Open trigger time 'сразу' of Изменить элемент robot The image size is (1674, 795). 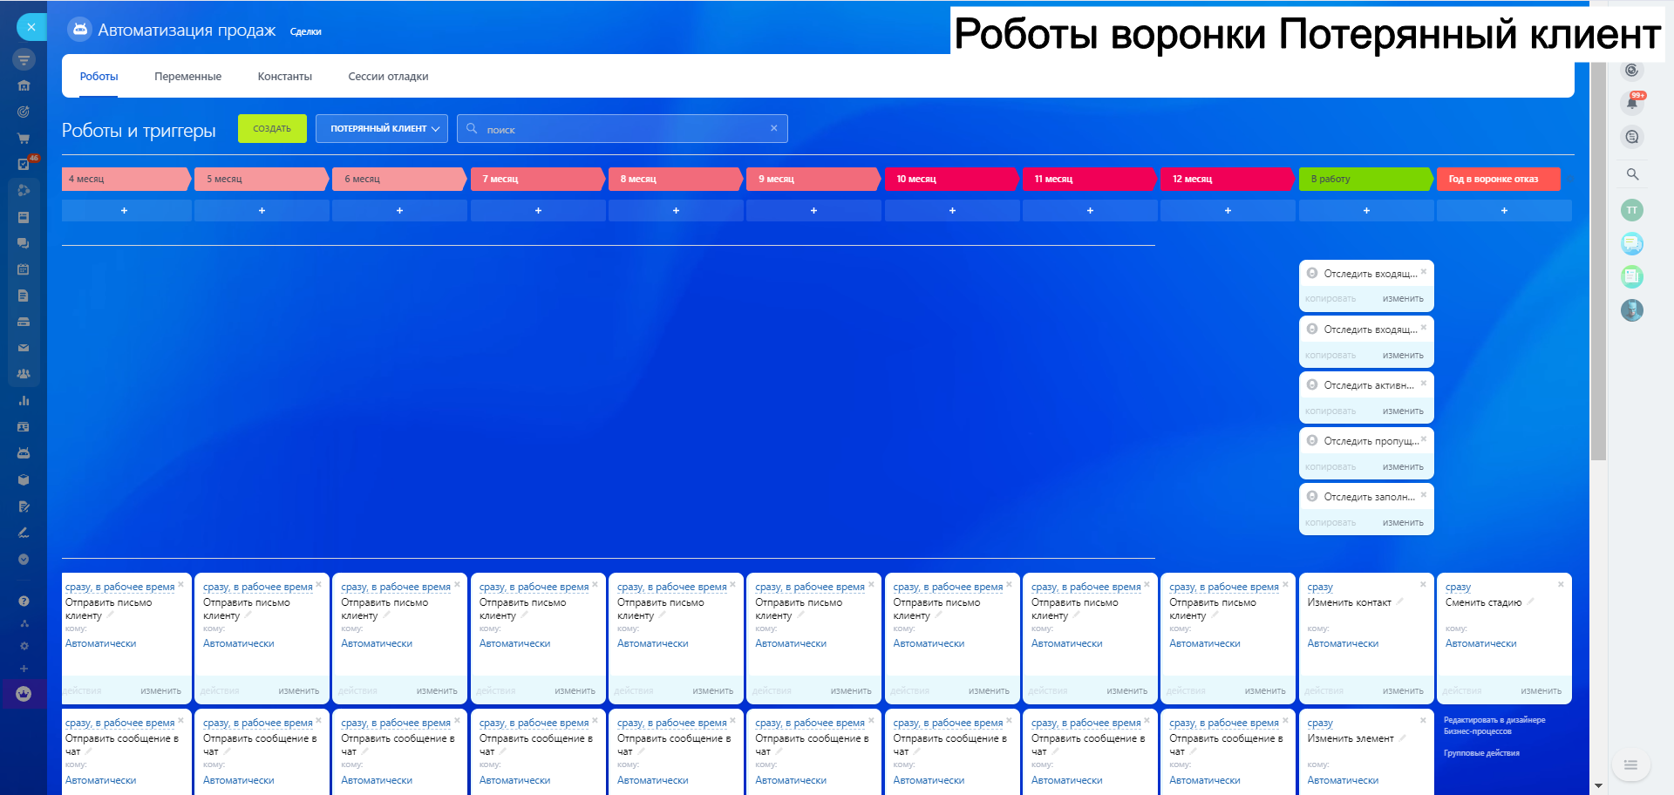click(1320, 724)
